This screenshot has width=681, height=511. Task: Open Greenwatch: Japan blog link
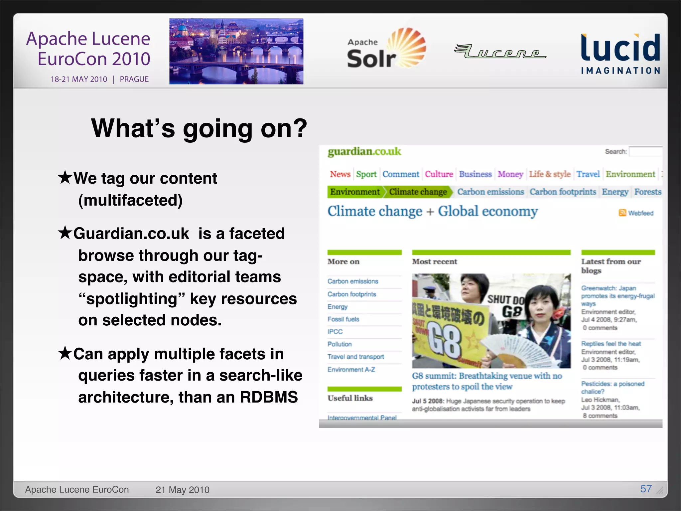point(618,296)
